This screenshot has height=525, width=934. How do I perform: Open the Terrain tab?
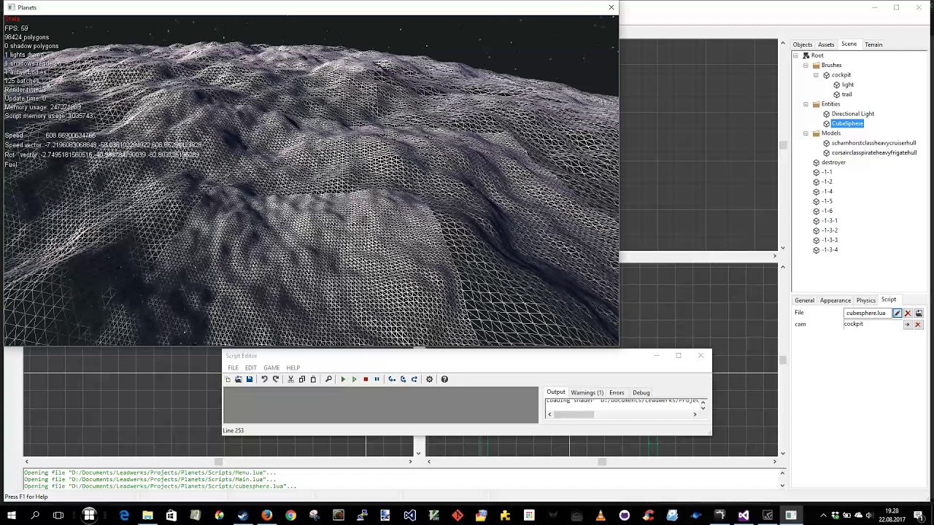pos(873,44)
